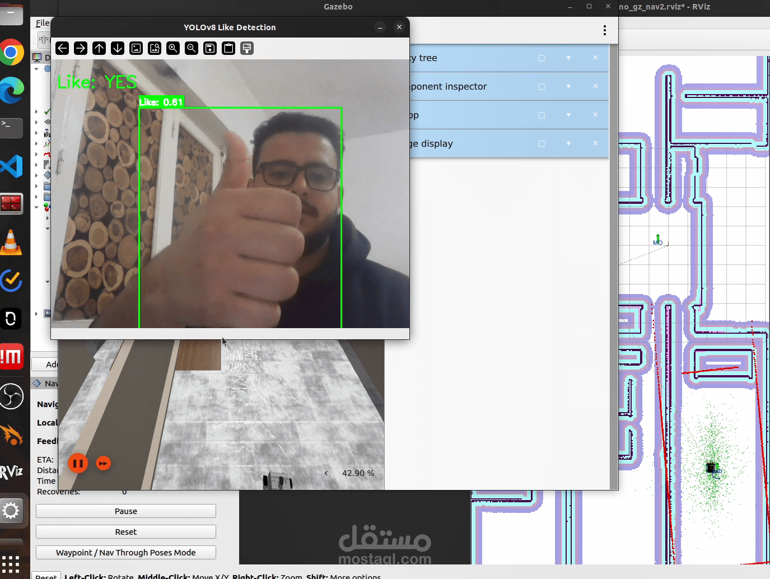Click the Reset button in Nav2 panel
Image resolution: width=770 pixels, height=579 pixels.
[x=126, y=532]
